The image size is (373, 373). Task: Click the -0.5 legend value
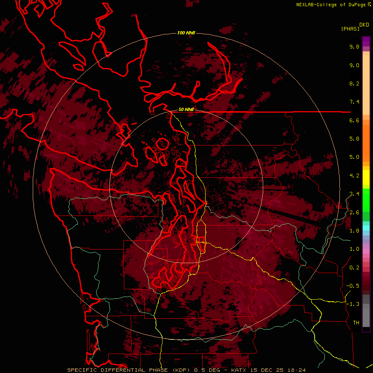click(x=353, y=286)
